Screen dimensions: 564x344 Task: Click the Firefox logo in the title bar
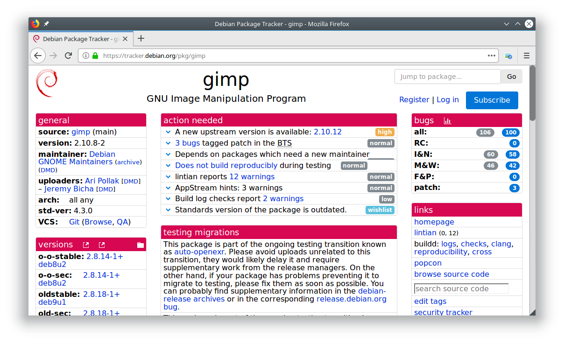click(x=35, y=24)
